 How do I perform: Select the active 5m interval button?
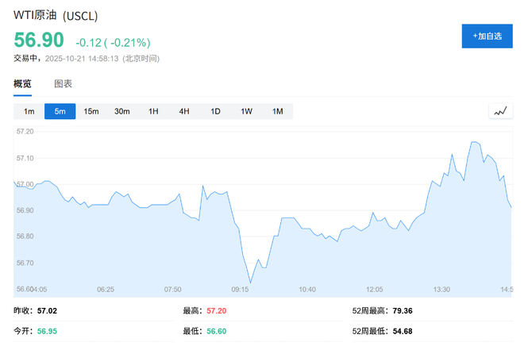[x=60, y=112]
